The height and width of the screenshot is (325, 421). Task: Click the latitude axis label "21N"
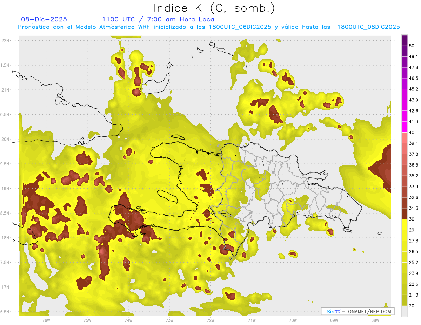click(5, 90)
